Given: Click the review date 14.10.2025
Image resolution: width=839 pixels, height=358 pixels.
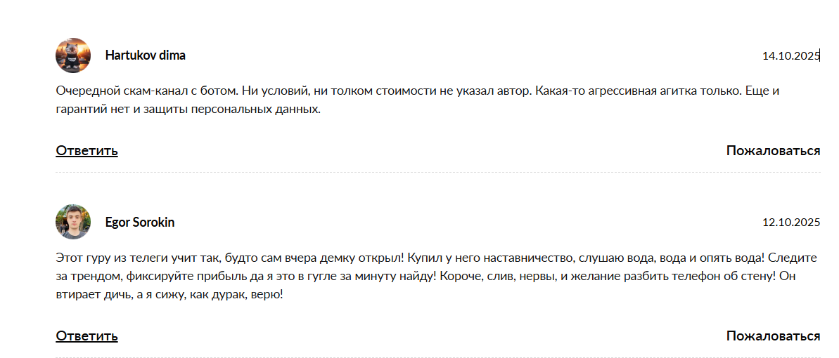Looking at the screenshot, I should (x=790, y=56).
